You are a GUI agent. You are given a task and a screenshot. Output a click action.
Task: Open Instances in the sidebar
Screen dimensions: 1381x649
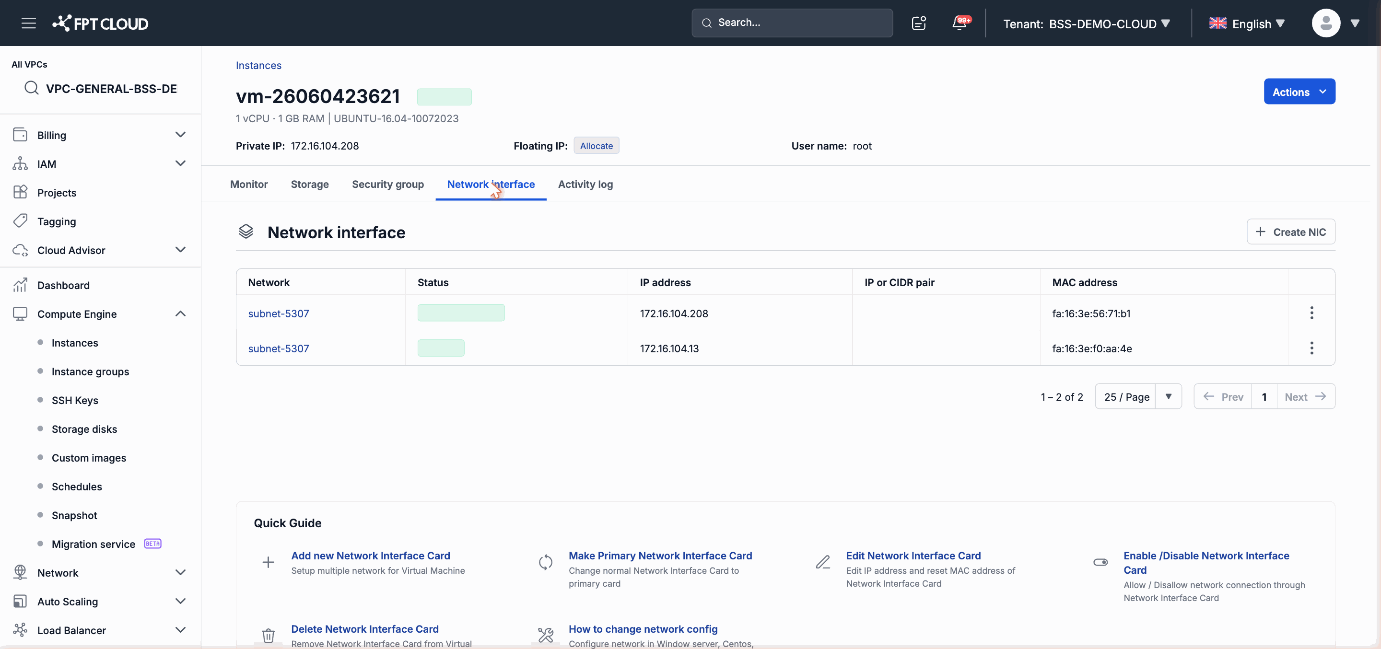click(x=74, y=342)
